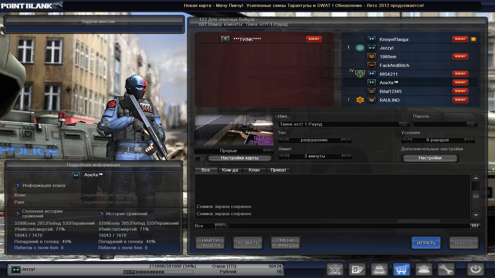495x278 pixels.
Task: Click rank icon beside RAULINO
Action: tap(372, 100)
